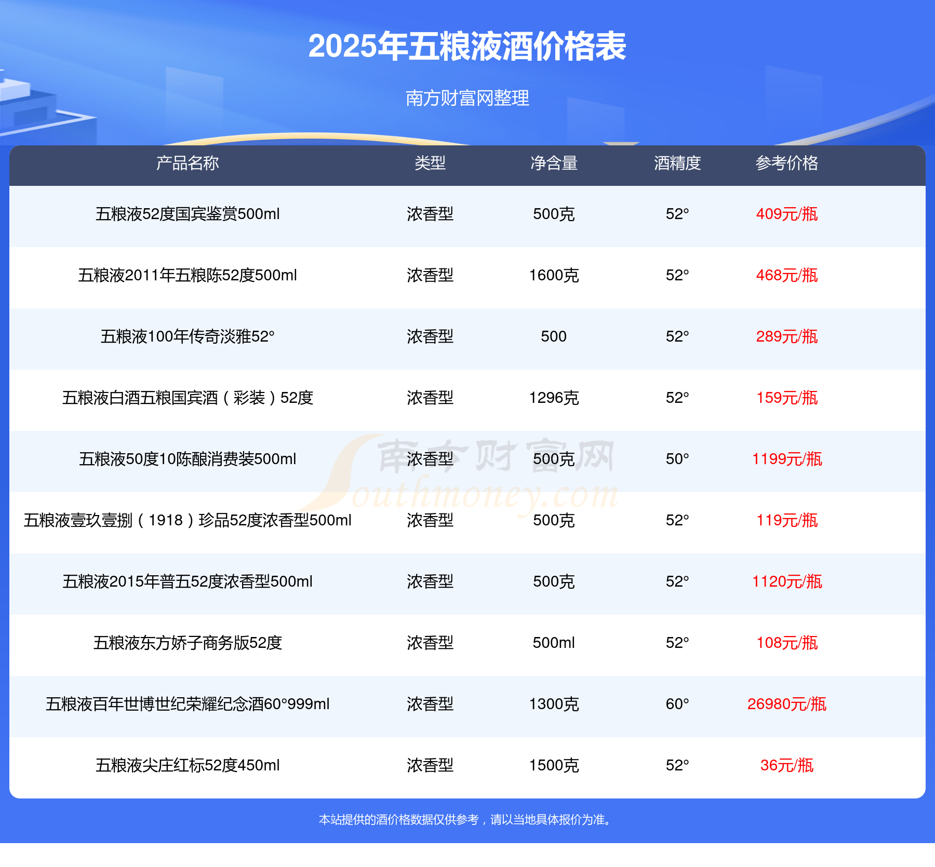Click net content 1296克
The image size is (935, 867).
[554, 398]
